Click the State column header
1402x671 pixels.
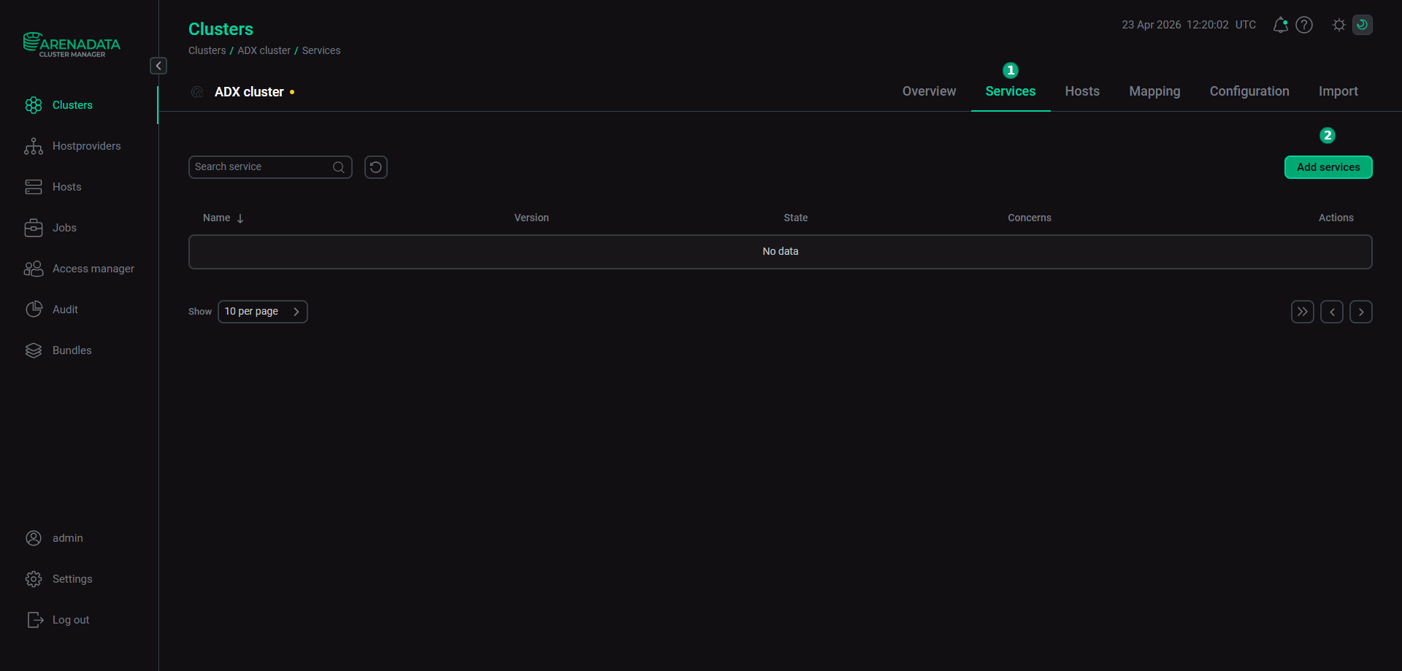click(796, 218)
